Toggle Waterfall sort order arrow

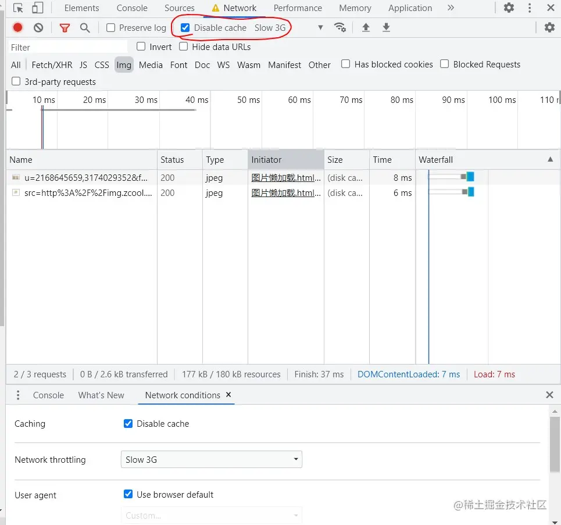(x=551, y=159)
